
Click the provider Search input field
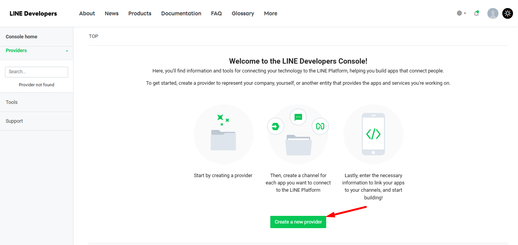click(x=36, y=72)
